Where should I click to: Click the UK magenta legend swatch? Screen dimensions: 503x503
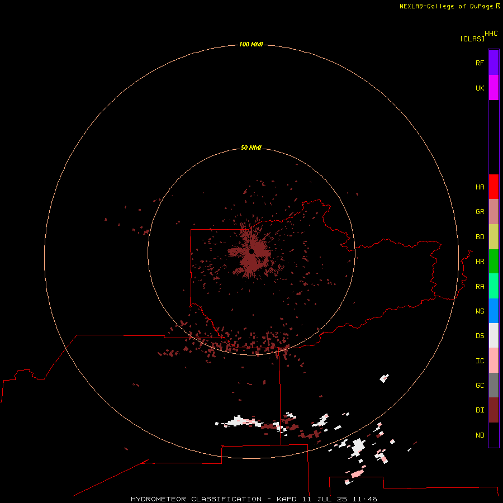tap(493, 88)
